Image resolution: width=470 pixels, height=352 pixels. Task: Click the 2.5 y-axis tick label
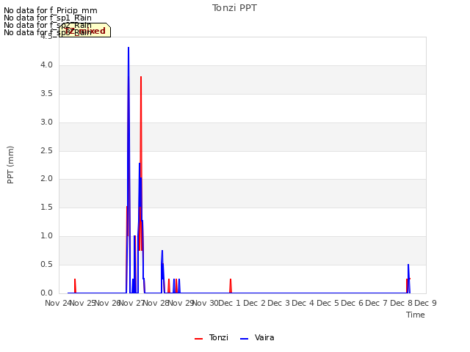click(46, 150)
